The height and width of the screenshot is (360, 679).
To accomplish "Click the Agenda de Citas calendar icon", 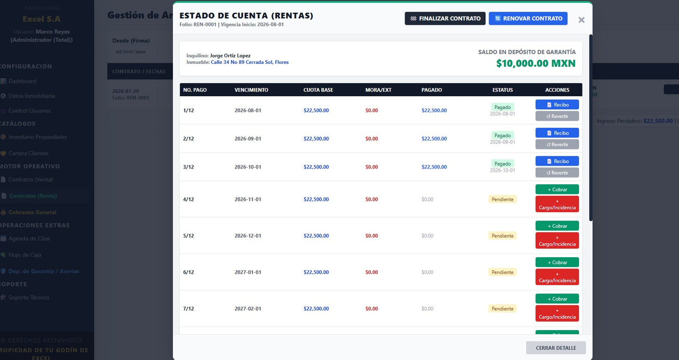I will click(x=3, y=238).
